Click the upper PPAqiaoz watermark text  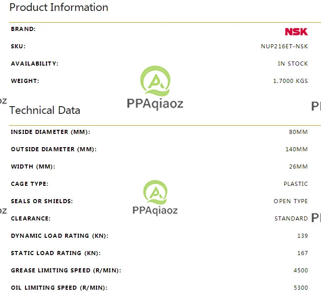pos(155,104)
